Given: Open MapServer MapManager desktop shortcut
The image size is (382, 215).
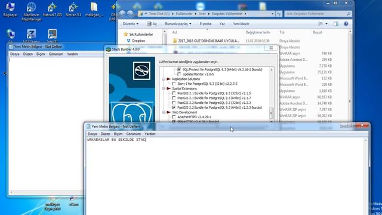Looking at the screenshot, I should [31, 11].
